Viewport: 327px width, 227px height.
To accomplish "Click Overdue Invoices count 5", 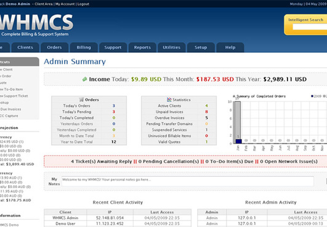I will point(206,118).
